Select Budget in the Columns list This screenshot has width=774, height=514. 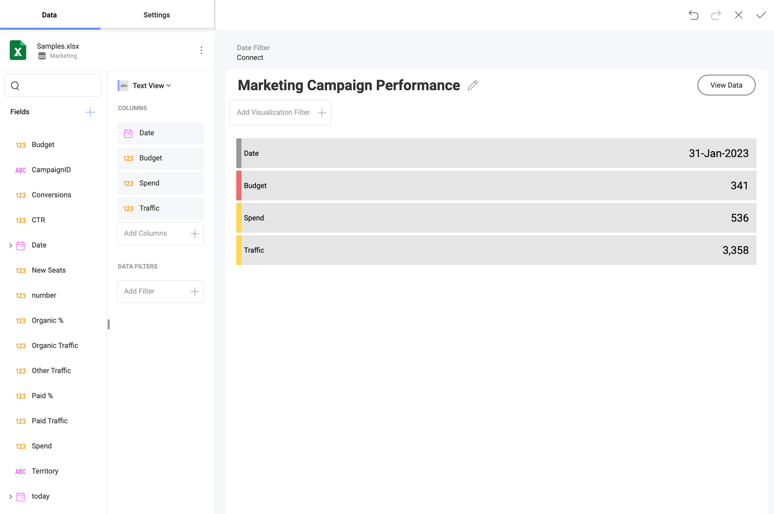click(x=160, y=158)
